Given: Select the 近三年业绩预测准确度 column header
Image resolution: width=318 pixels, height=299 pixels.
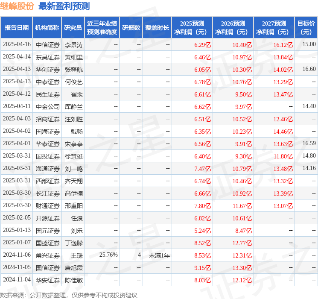Looking at the screenshot, I should pyautogui.click(x=102, y=27).
